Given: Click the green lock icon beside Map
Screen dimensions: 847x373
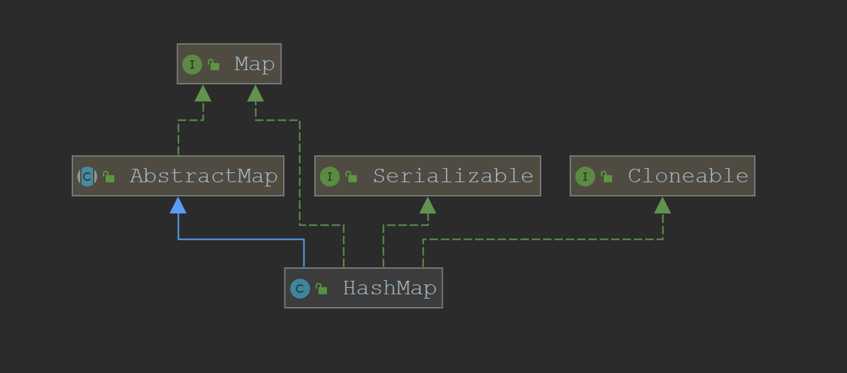Looking at the screenshot, I should [214, 65].
